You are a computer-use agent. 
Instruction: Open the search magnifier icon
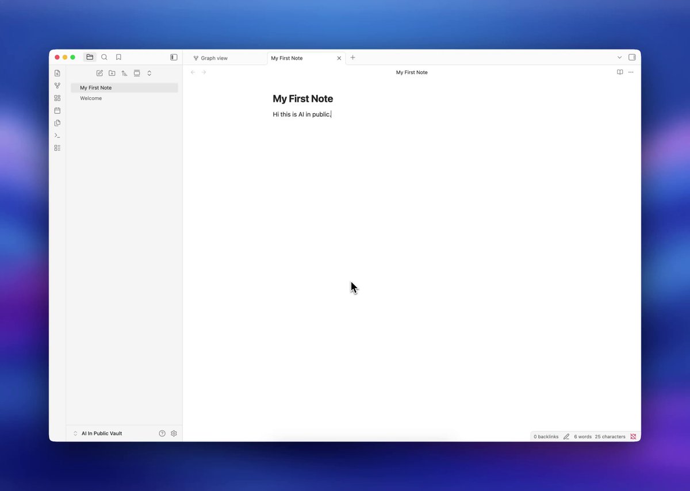point(104,57)
